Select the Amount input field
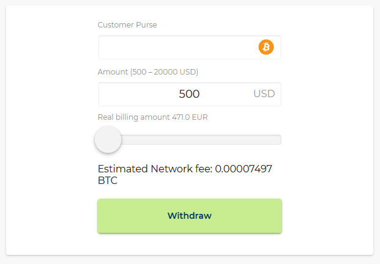This screenshot has width=380, height=264. [x=190, y=94]
